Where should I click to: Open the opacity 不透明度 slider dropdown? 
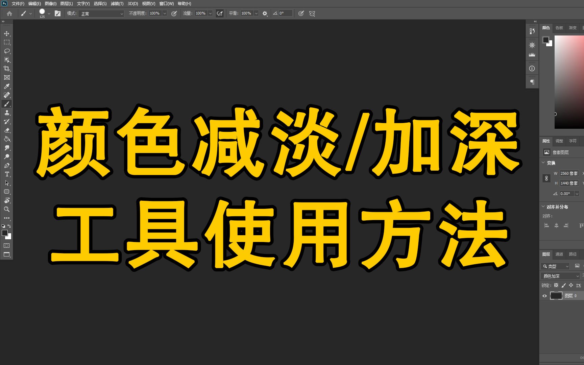[x=165, y=14]
